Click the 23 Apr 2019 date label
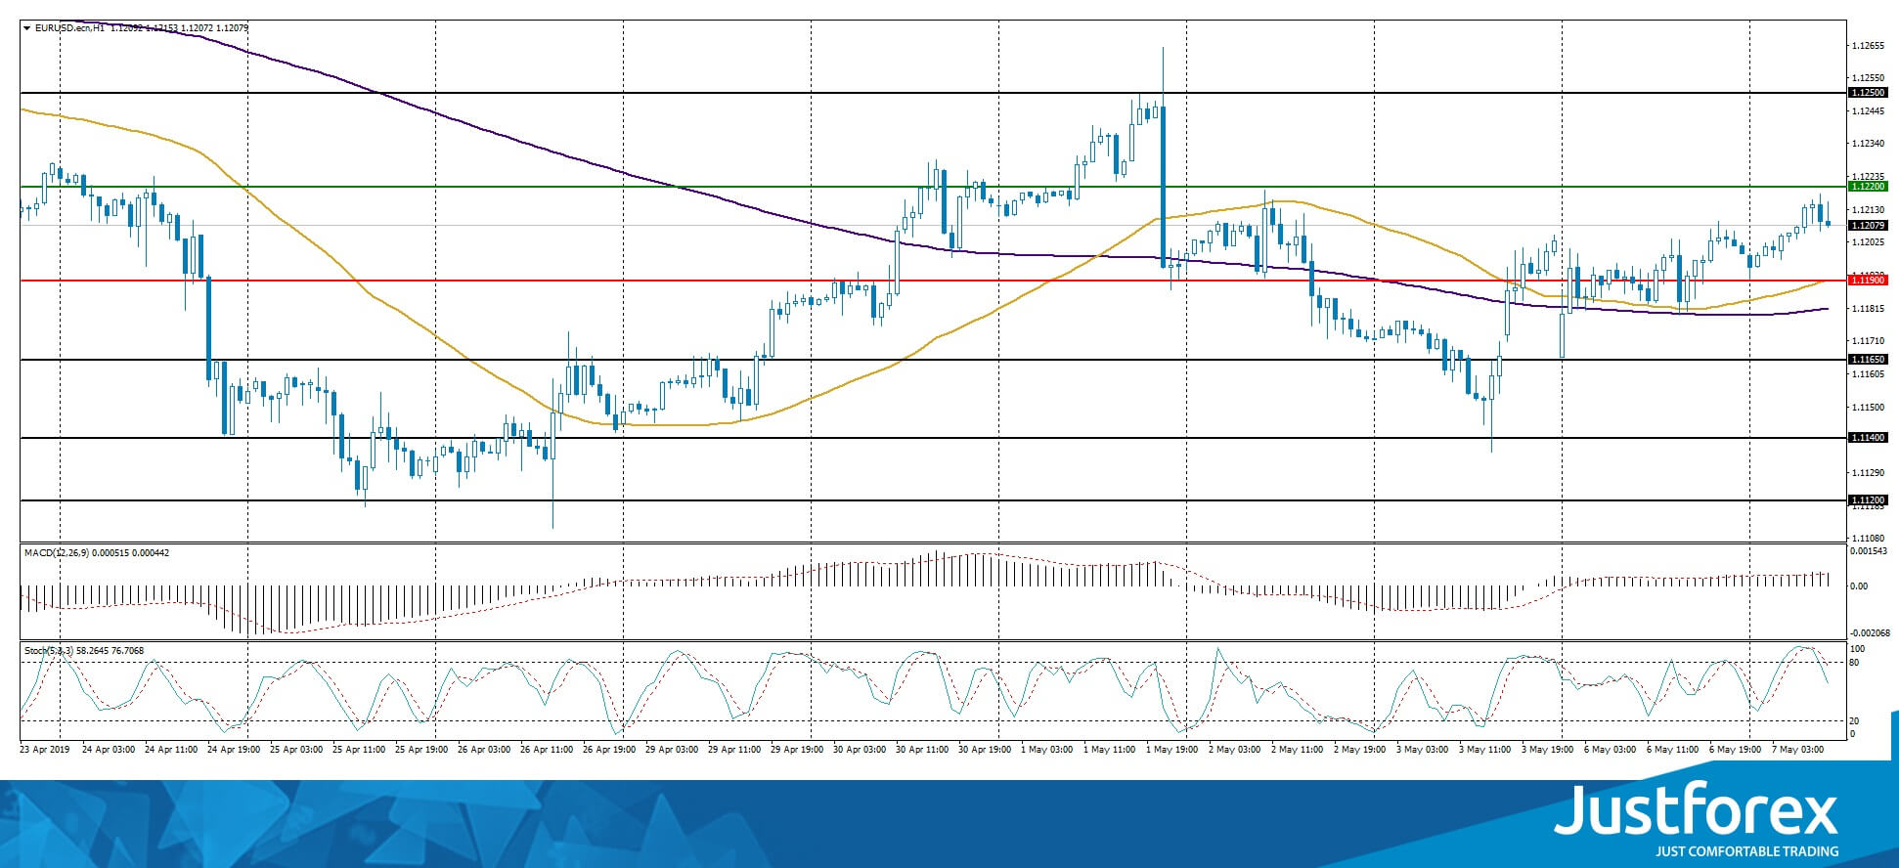 tap(45, 750)
